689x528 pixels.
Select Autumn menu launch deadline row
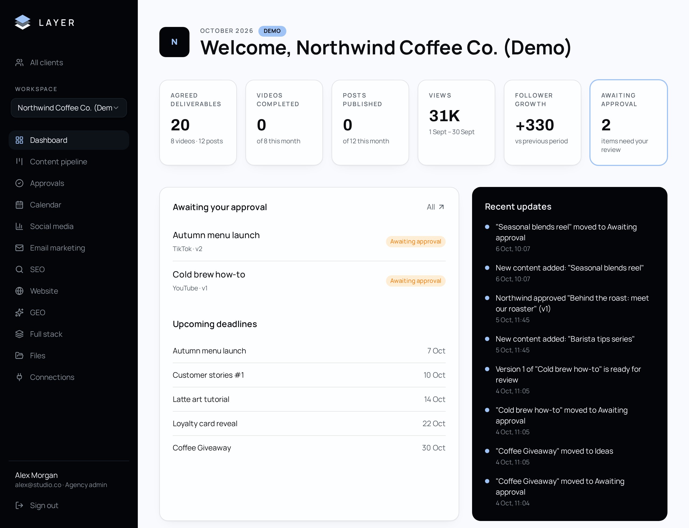point(309,351)
